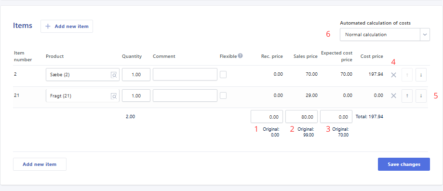Edit the total sales price field 80.00
443x191 pixels.
(x=301, y=117)
